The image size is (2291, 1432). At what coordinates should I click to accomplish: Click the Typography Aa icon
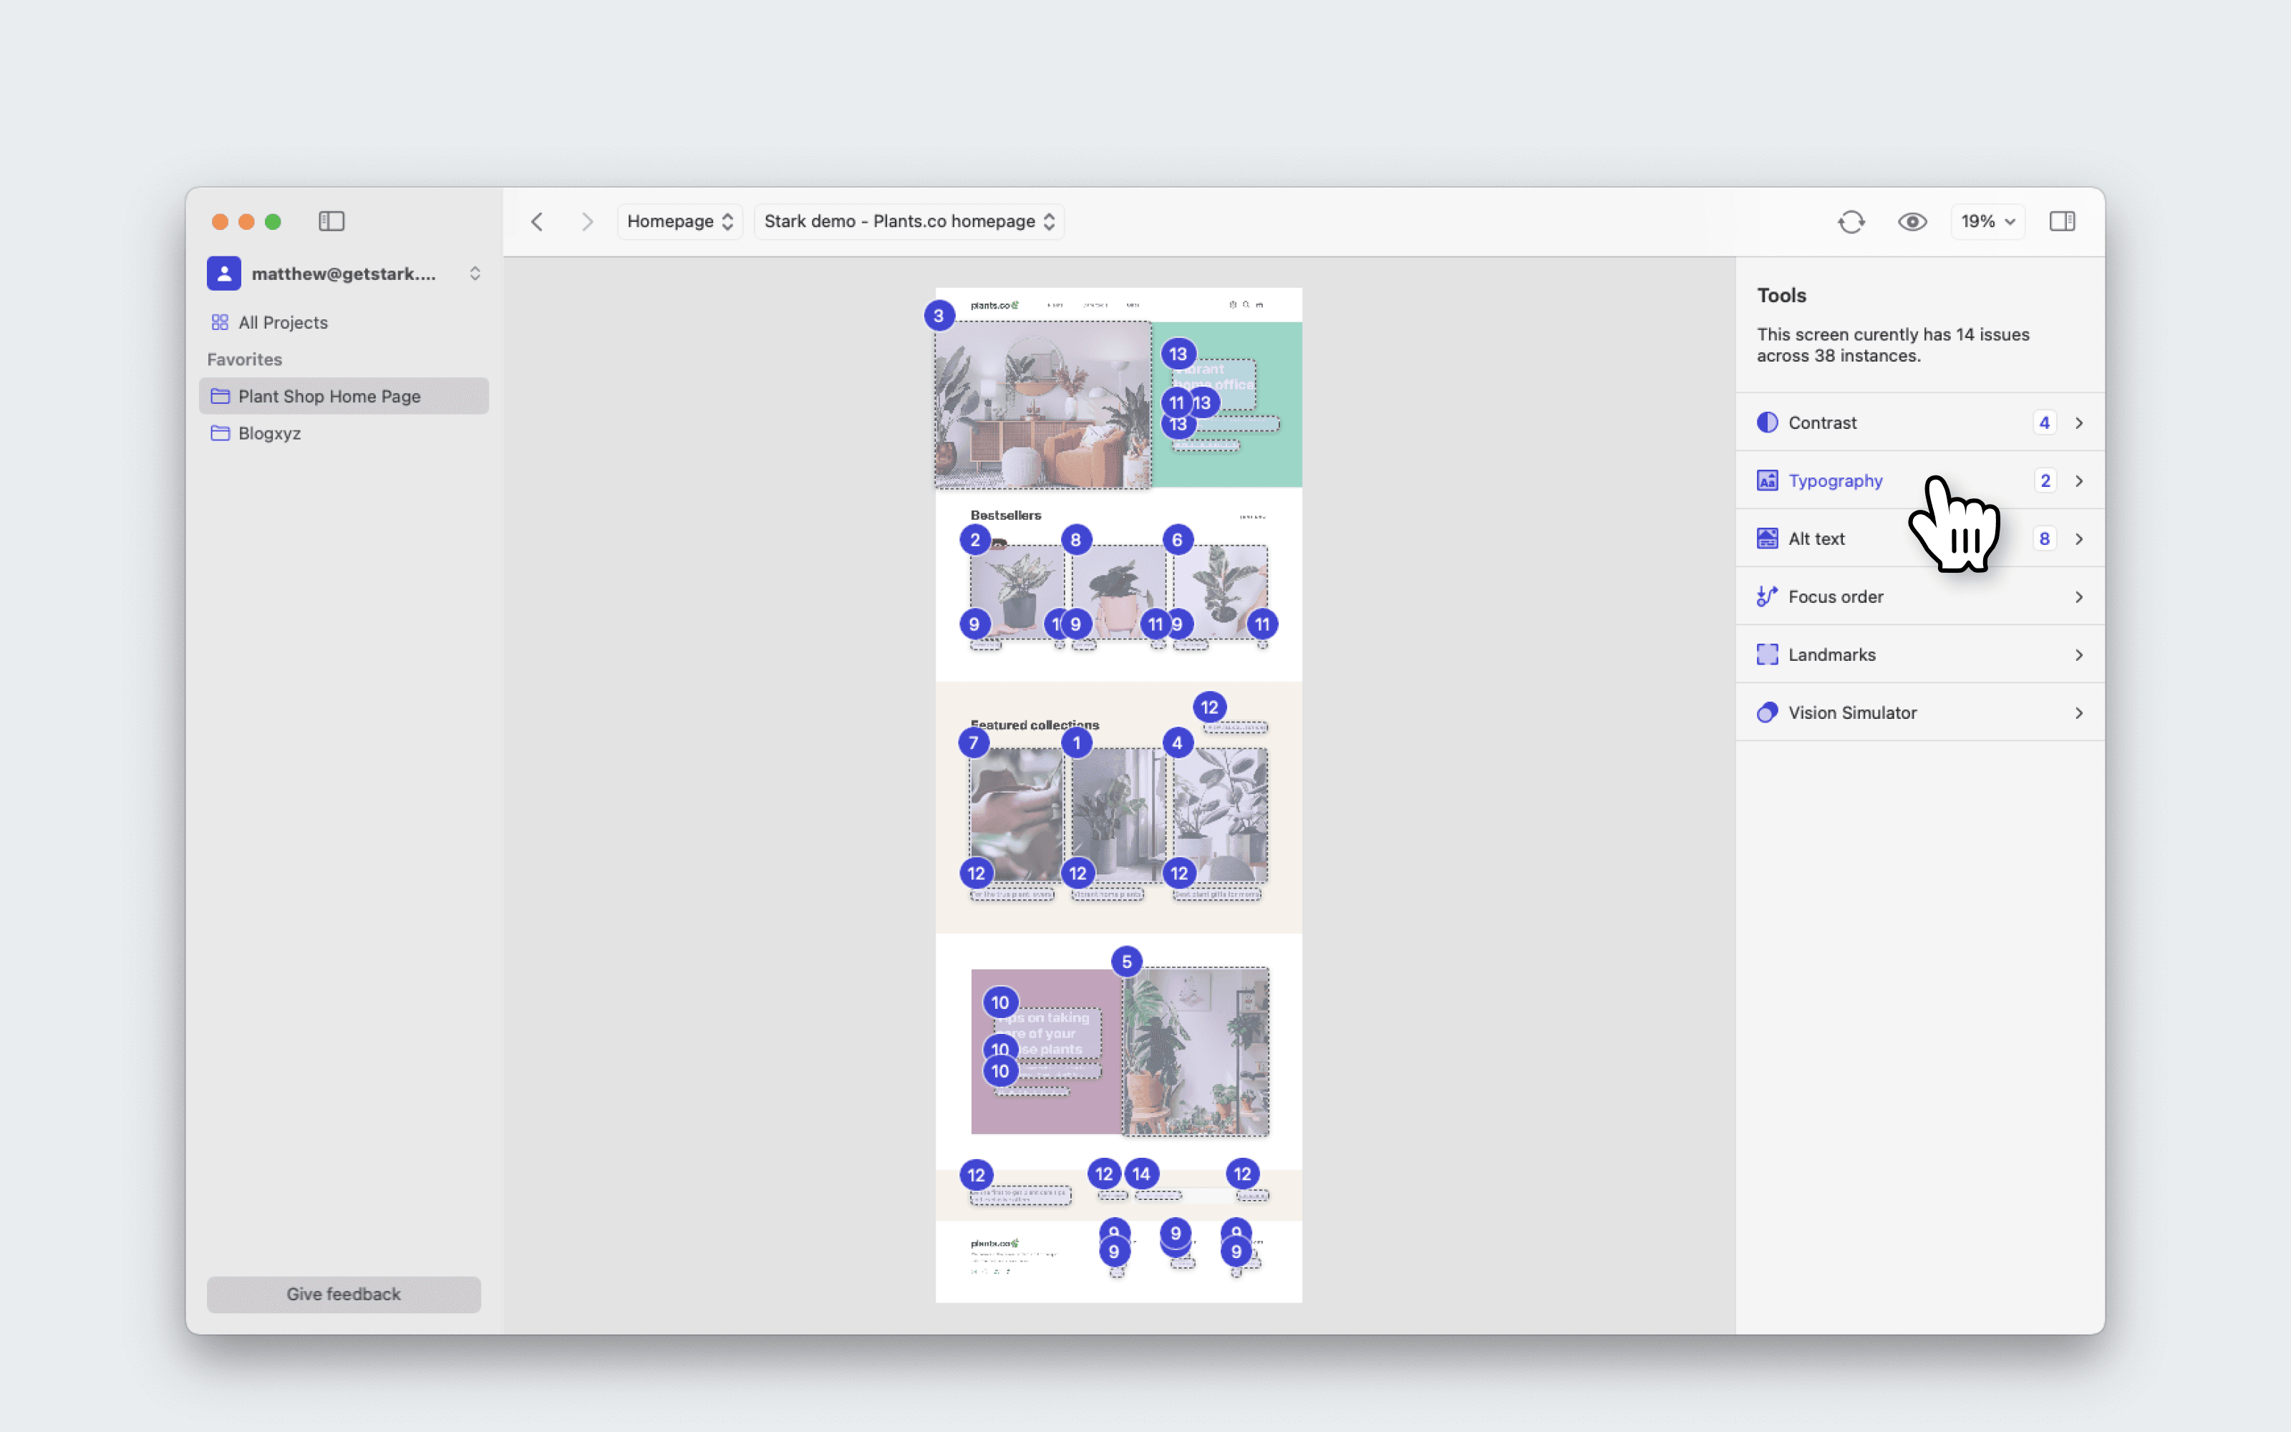pyautogui.click(x=1766, y=480)
